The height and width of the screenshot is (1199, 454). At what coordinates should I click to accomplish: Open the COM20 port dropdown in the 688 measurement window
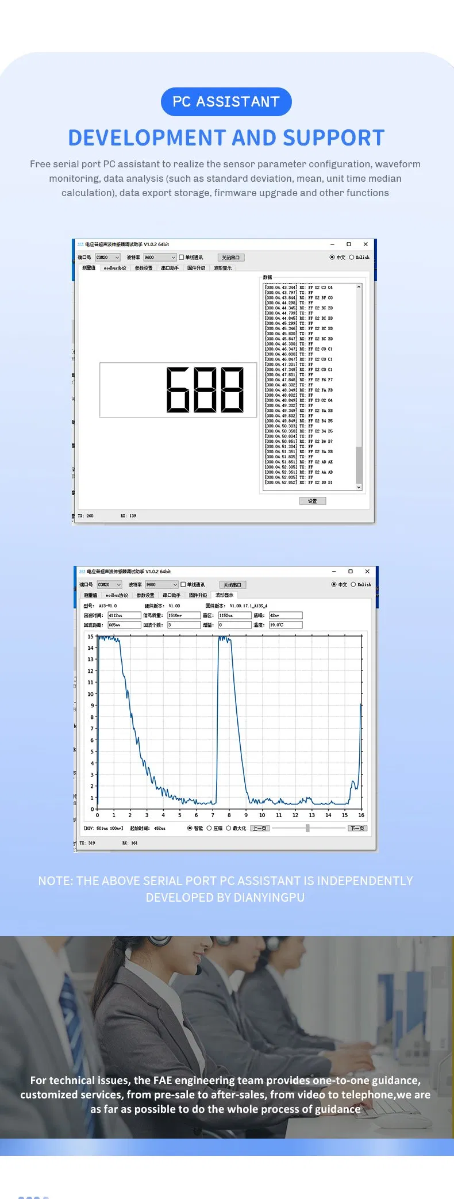(x=107, y=258)
